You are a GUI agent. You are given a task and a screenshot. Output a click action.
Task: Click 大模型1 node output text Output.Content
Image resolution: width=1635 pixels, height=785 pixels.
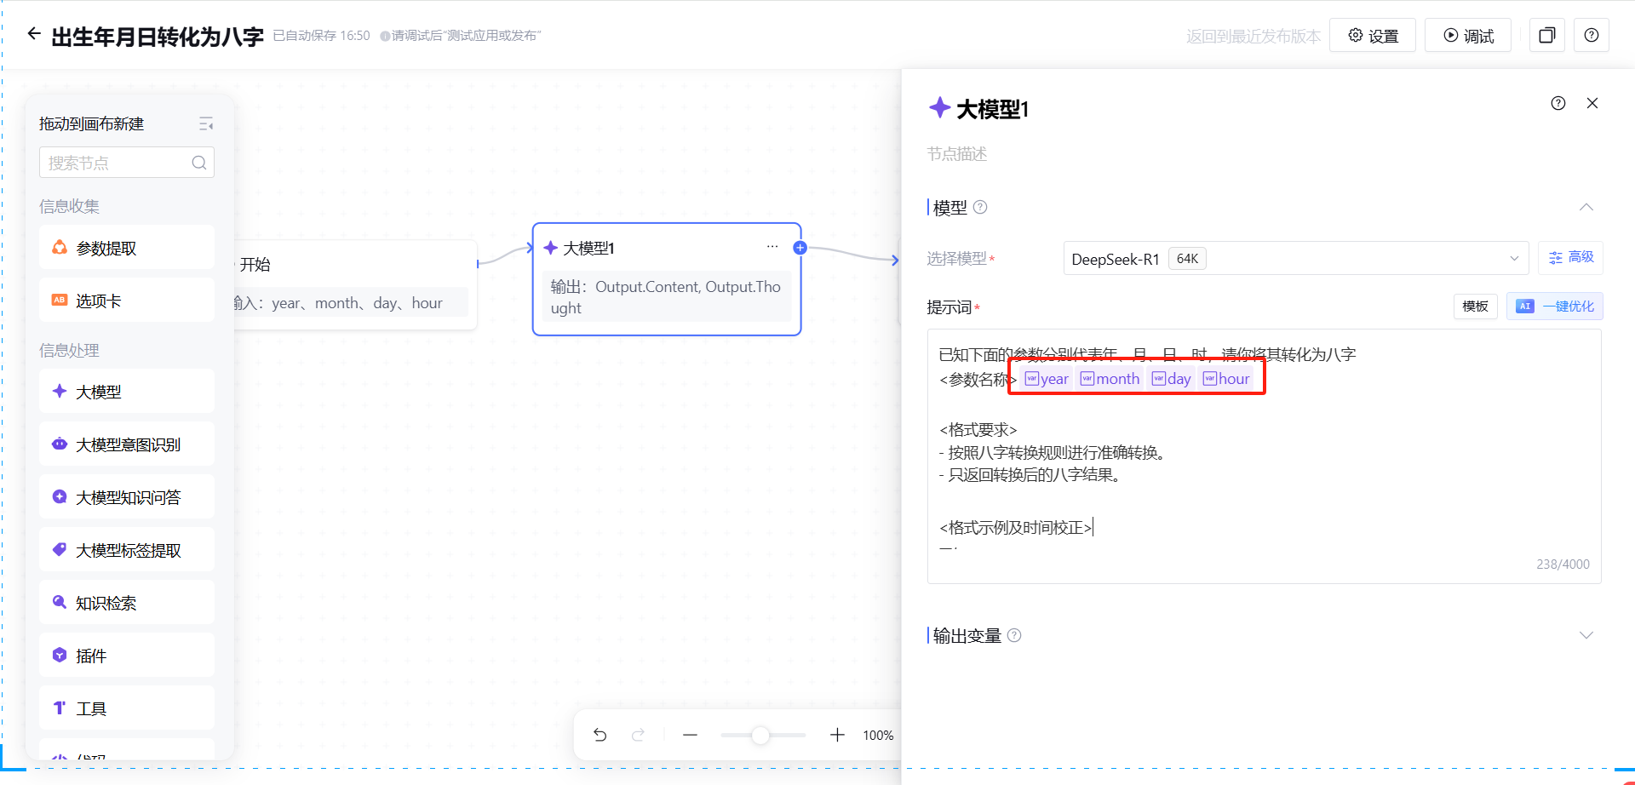pyautogui.click(x=647, y=287)
